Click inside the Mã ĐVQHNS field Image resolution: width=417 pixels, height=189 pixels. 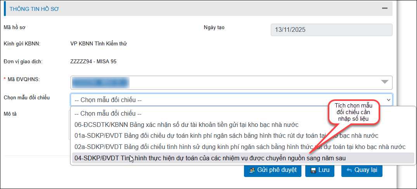(225, 82)
